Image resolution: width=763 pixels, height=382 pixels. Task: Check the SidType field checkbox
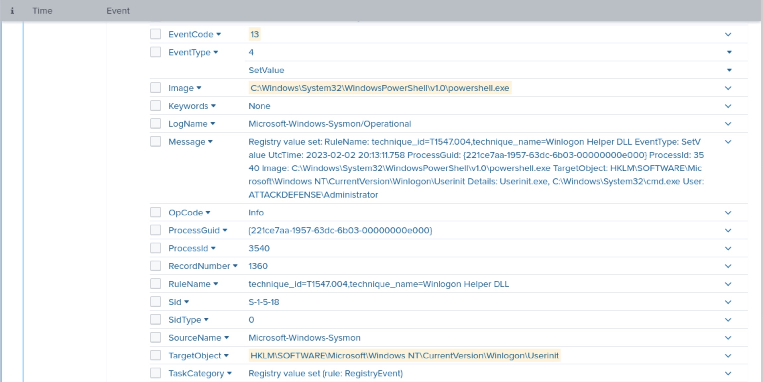pos(156,319)
